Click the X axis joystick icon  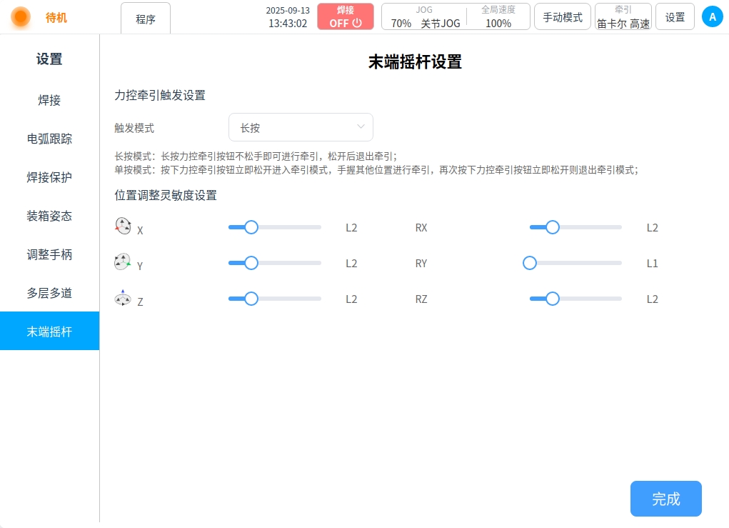click(123, 226)
